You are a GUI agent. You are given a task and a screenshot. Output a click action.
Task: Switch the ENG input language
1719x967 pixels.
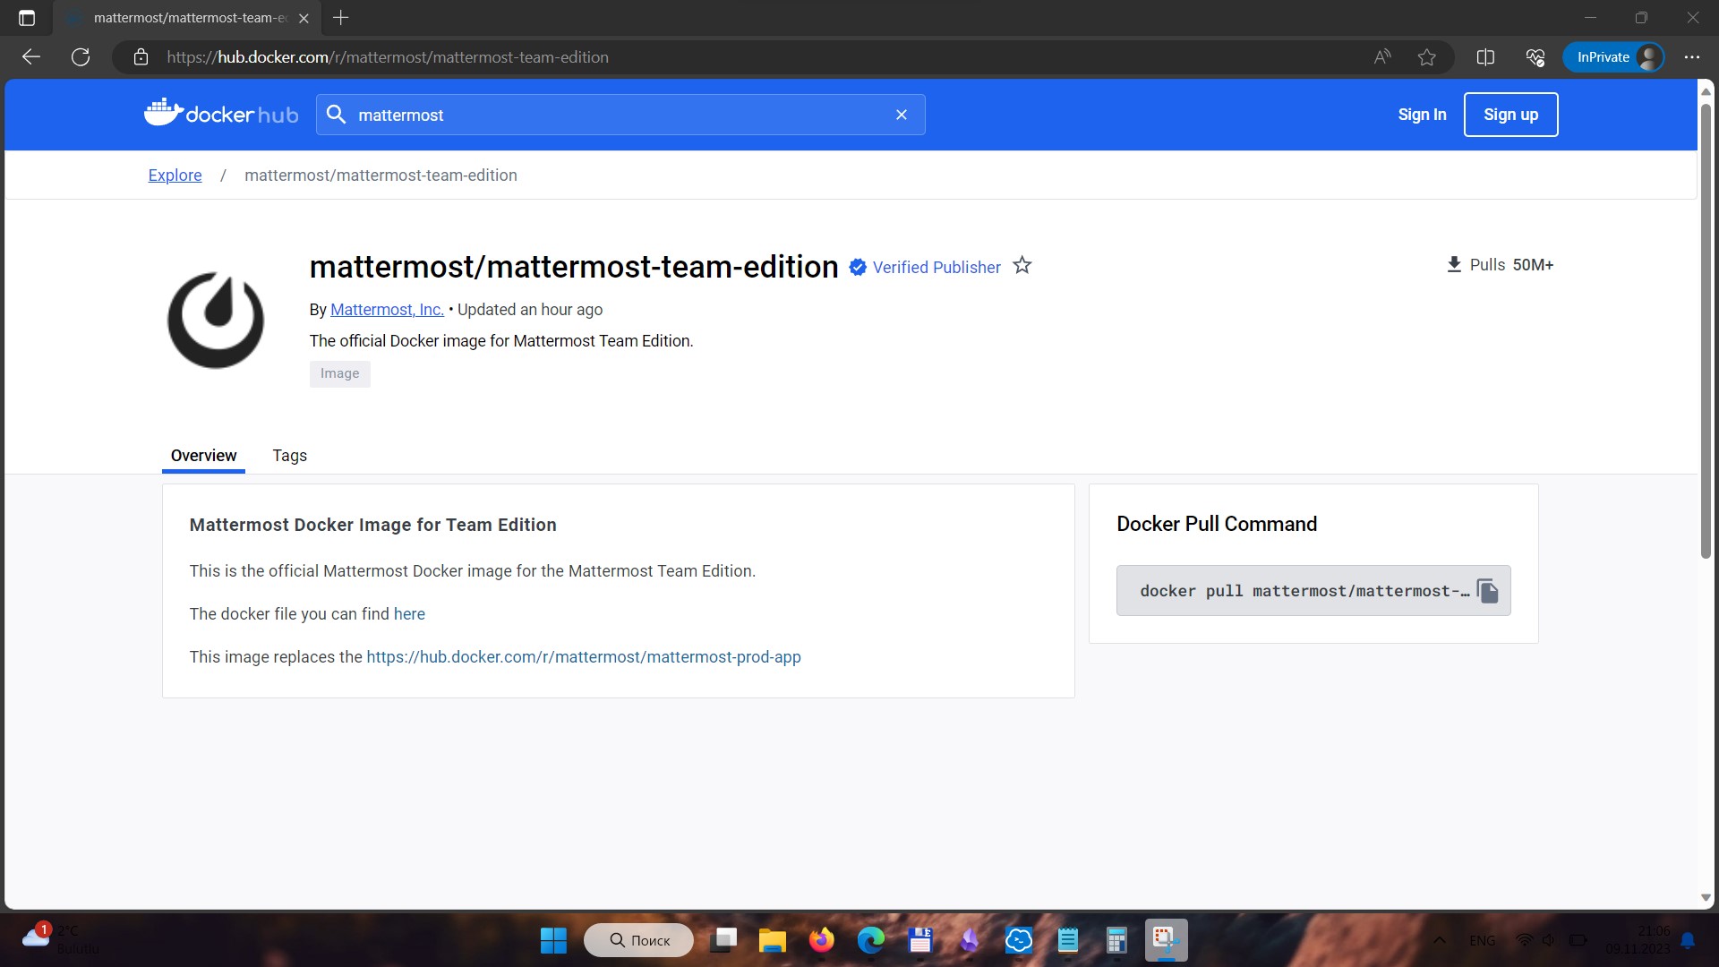tap(1482, 940)
